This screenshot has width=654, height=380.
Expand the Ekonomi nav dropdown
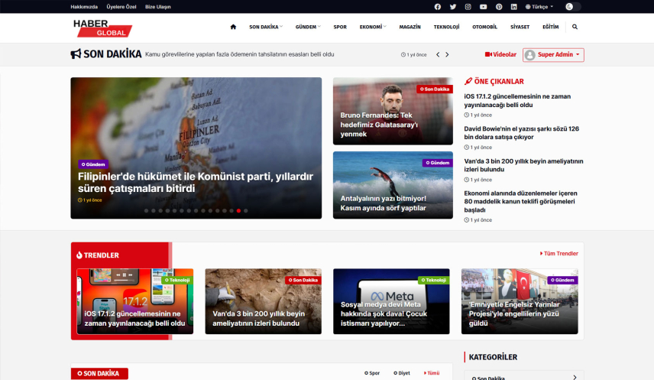pyautogui.click(x=373, y=27)
